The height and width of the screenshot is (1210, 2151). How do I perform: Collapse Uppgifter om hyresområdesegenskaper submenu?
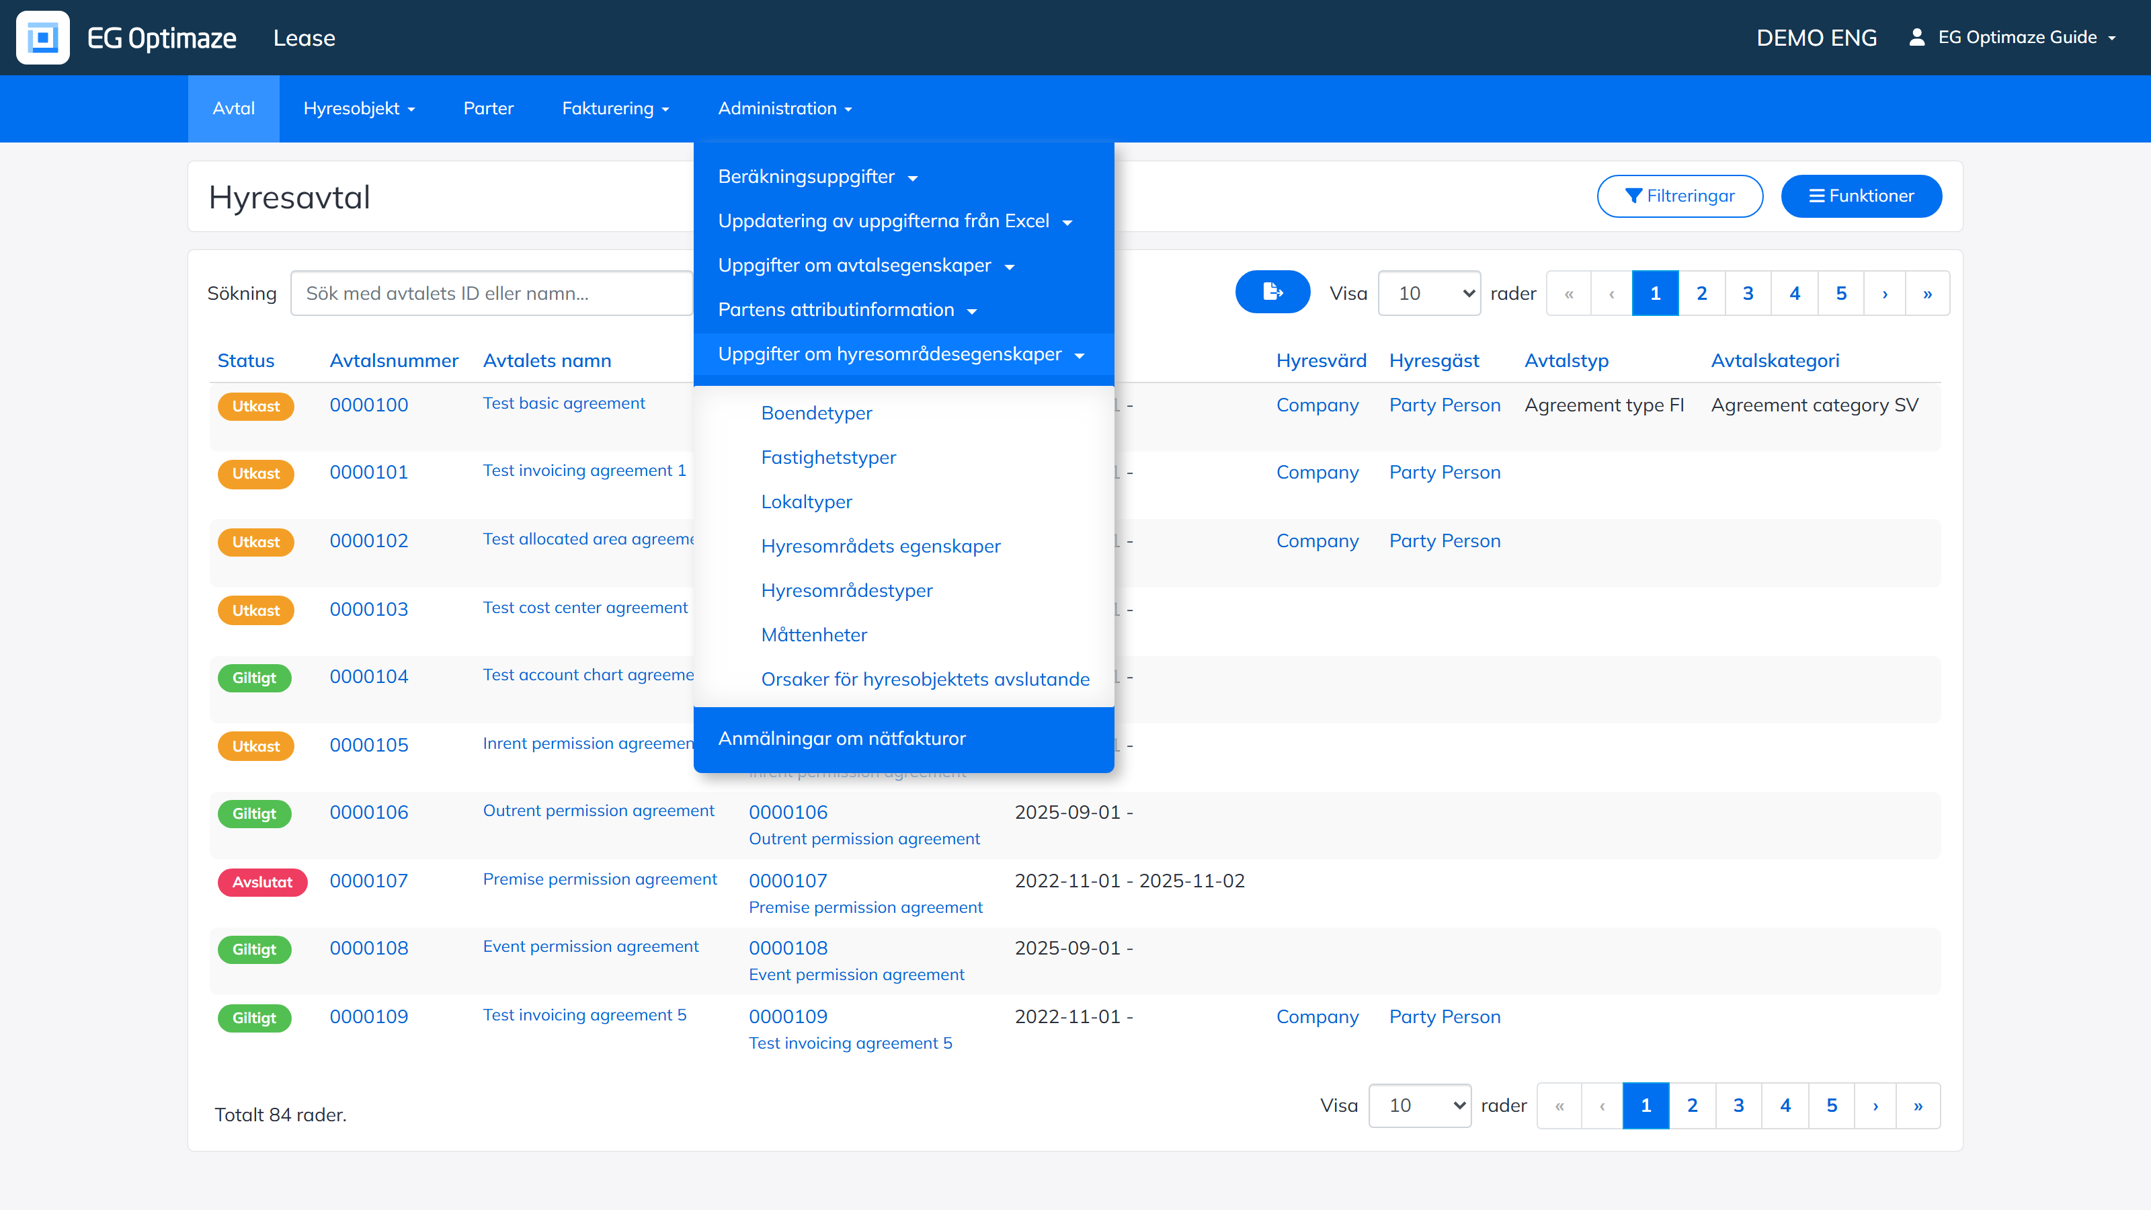click(902, 354)
